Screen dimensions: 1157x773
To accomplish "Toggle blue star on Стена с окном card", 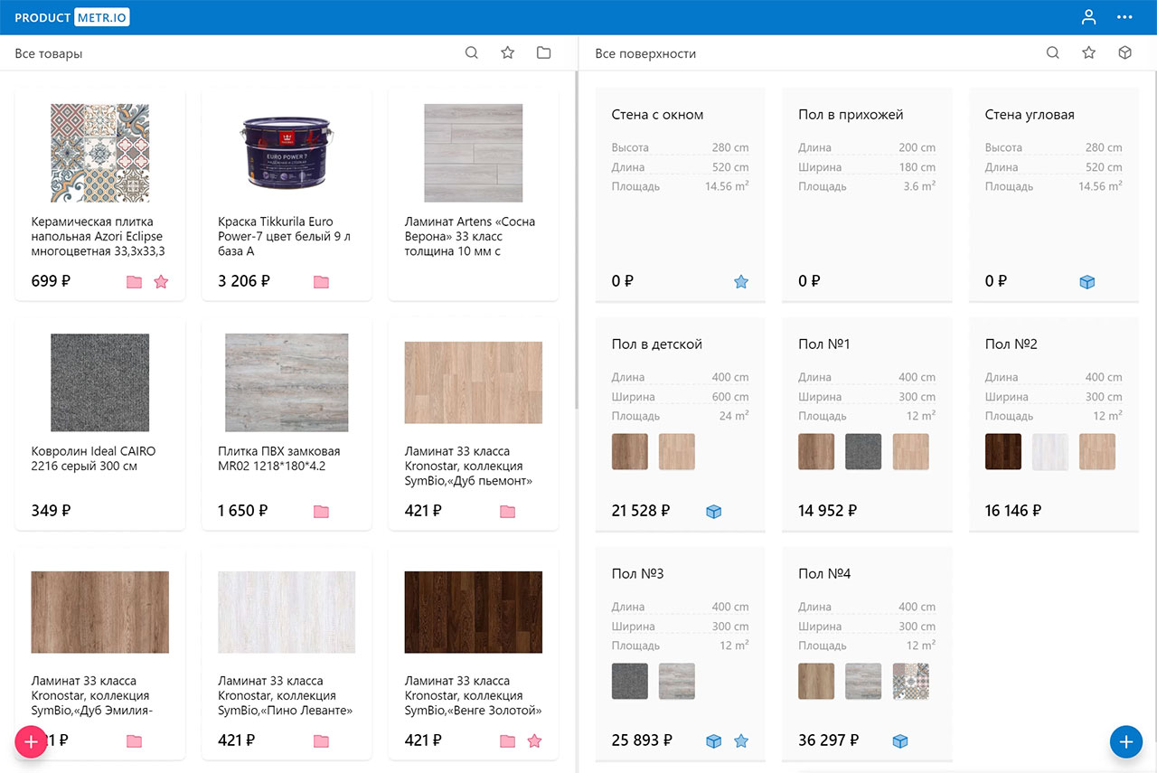I will point(741,282).
